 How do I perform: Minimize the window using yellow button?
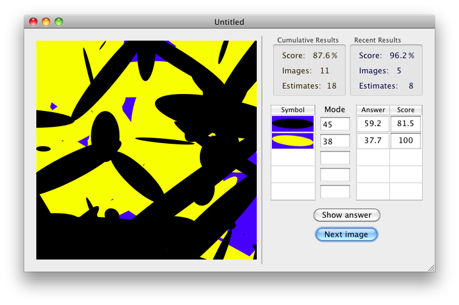46,22
